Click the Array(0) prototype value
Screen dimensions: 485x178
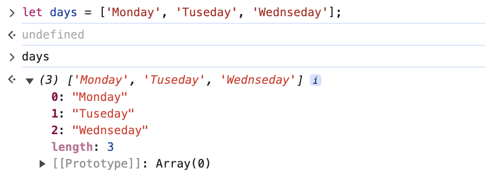[x=183, y=164]
